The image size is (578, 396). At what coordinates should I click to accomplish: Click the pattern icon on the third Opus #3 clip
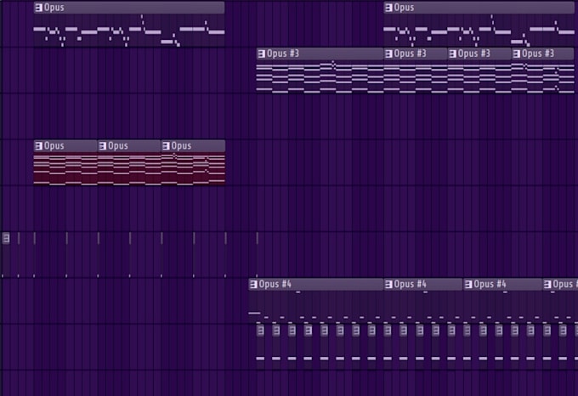(453, 54)
